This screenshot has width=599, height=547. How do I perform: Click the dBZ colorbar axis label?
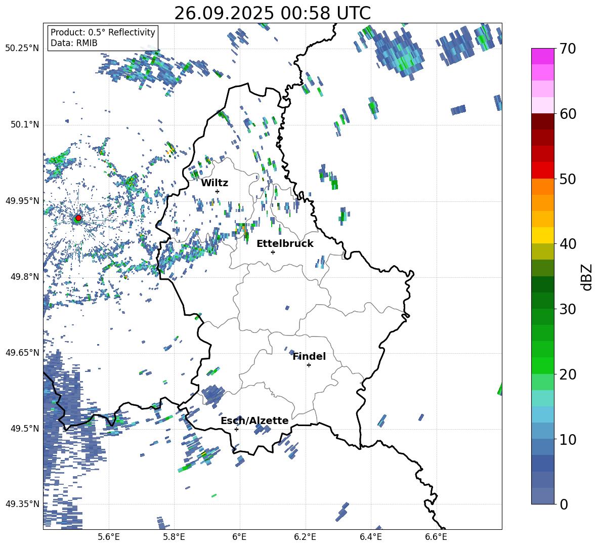pos(587,277)
